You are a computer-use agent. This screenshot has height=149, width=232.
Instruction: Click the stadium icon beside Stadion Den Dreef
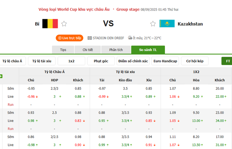coord(90,38)
